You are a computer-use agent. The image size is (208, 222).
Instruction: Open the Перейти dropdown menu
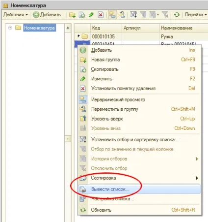click(x=196, y=15)
